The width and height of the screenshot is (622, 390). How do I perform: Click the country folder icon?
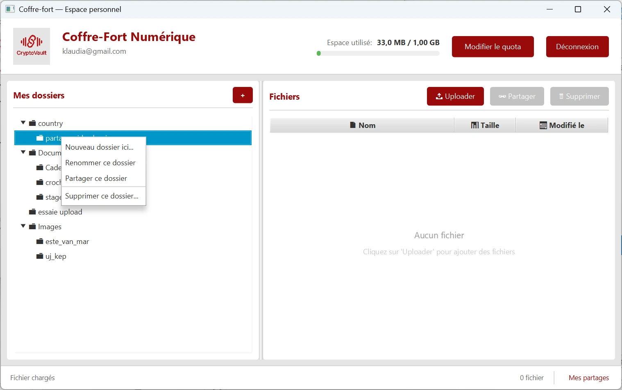tap(32, 123)
